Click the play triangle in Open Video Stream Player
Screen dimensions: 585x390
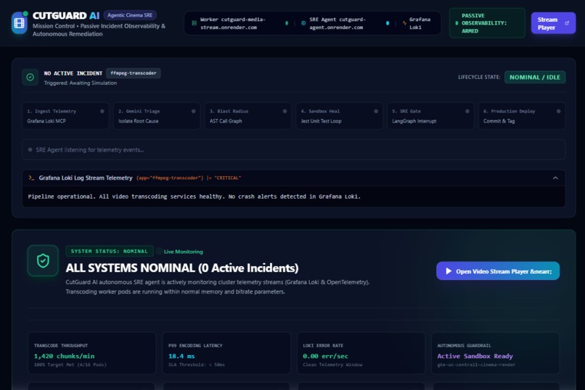coord(449,271)
